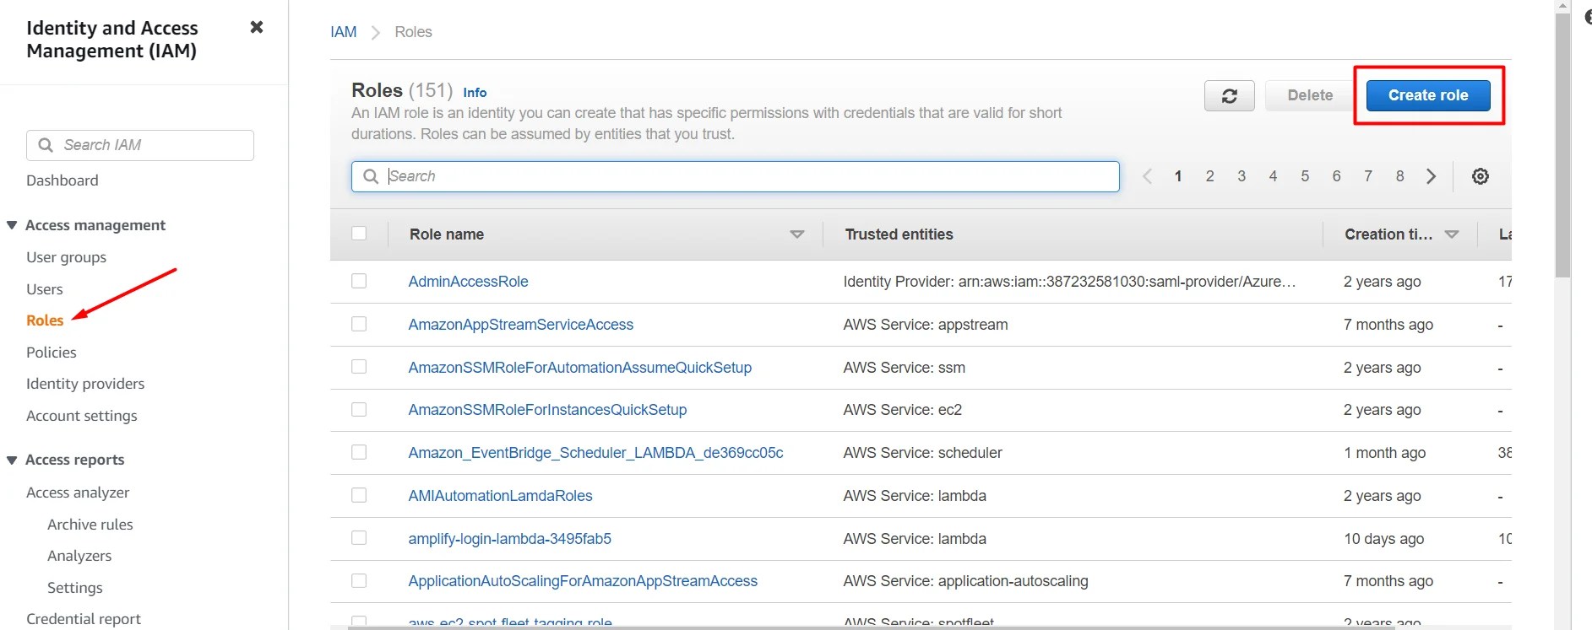Go to page 6 of roles
This screenshot has width=1592, height=630.
1336,176
